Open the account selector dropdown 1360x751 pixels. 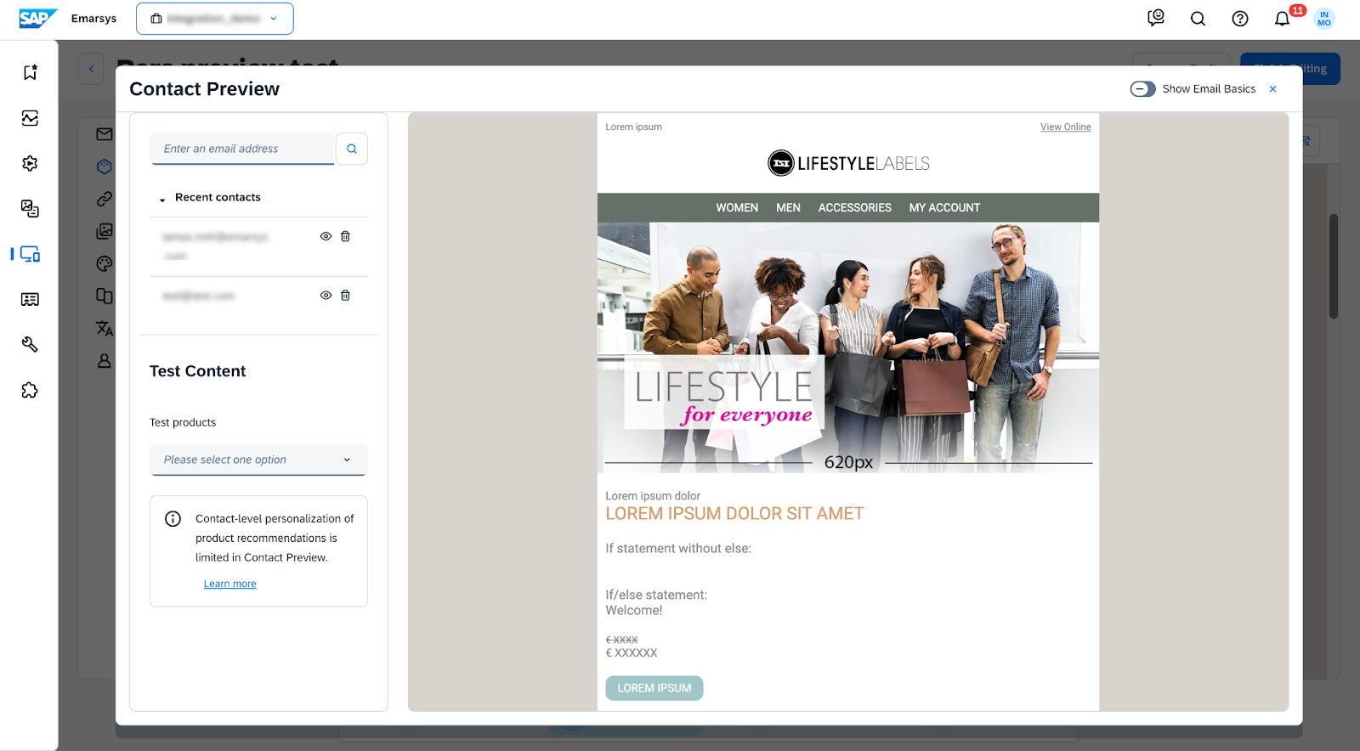coord(215,19)
